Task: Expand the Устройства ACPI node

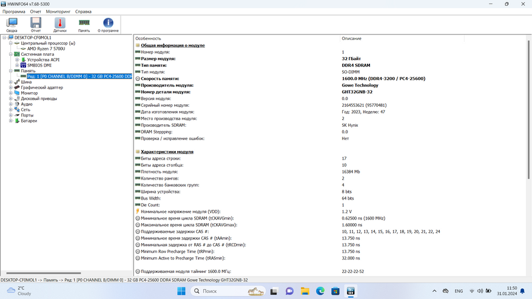Action: [x=17, y=59]
